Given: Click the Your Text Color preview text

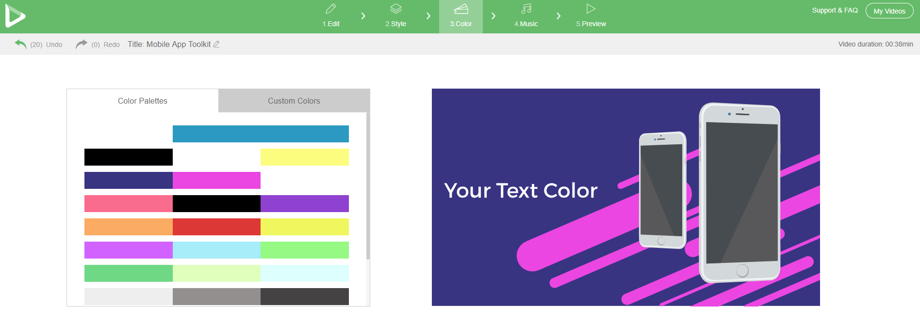Looking at the screenshot, I should tap(521, 191).
